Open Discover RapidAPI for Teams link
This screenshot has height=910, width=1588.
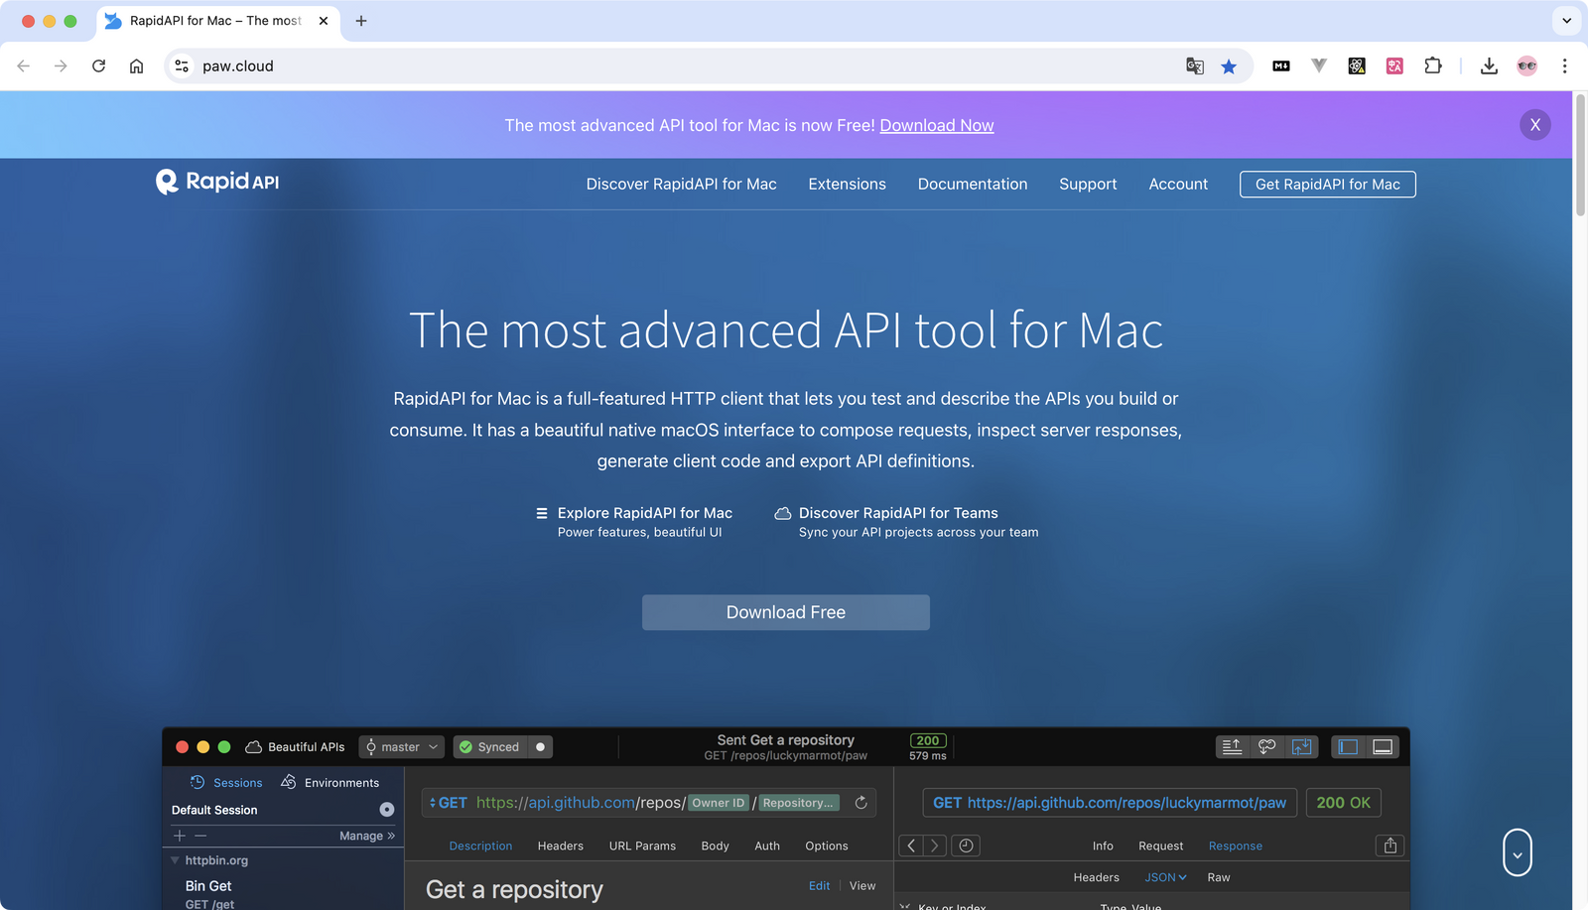click(x=897, y=513)
